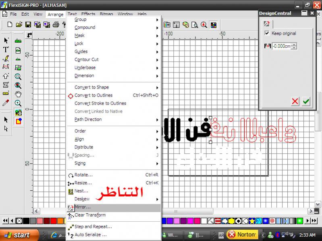Choose Mirror... from the Arrange menu
322x241 pixels.
pyautogui.click(x=83, y=207)
